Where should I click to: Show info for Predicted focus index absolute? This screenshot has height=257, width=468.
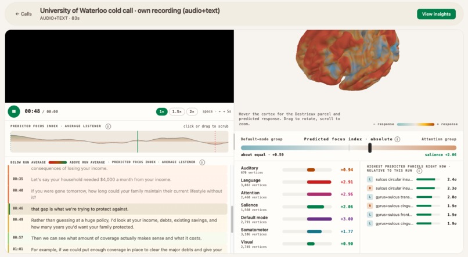[397, 139]
